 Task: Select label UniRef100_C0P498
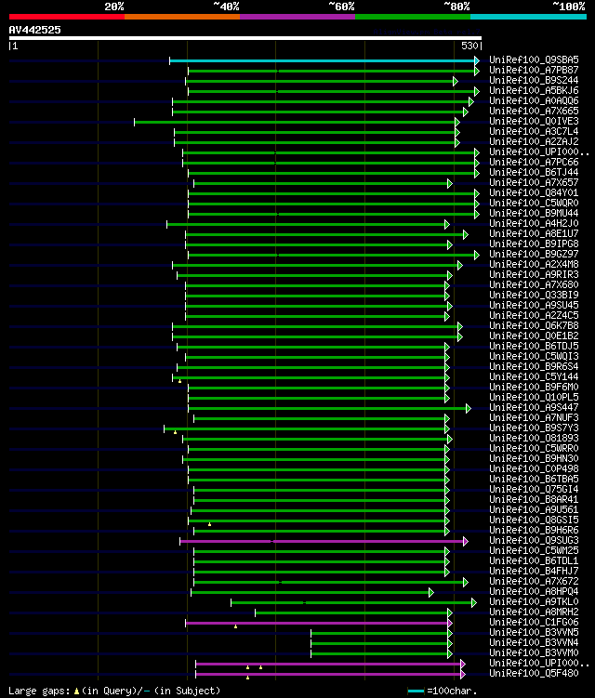(534, 469)
